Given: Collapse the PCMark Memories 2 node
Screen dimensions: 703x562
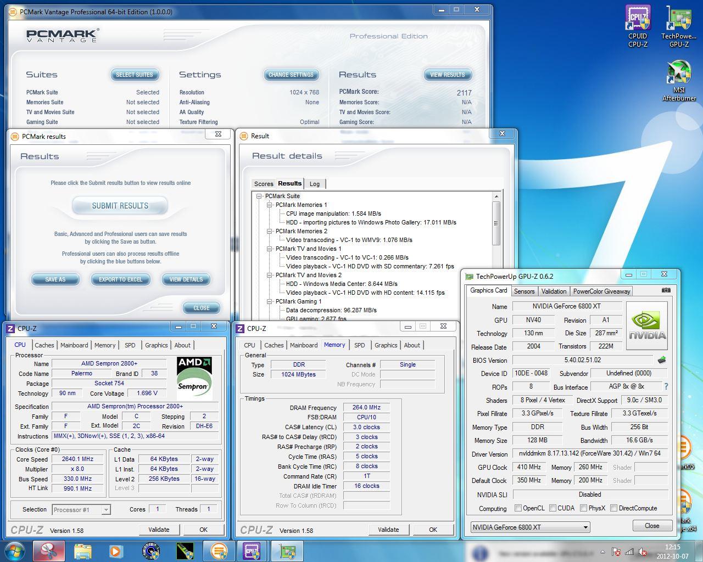Looking at the screenshot, I should point(269,231).
